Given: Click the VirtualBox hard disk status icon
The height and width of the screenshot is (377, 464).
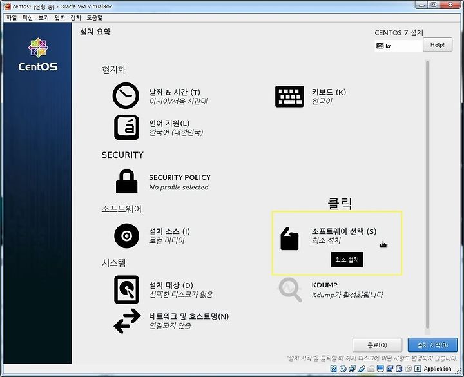Looking at the screenshot, I should click(334, 369).
